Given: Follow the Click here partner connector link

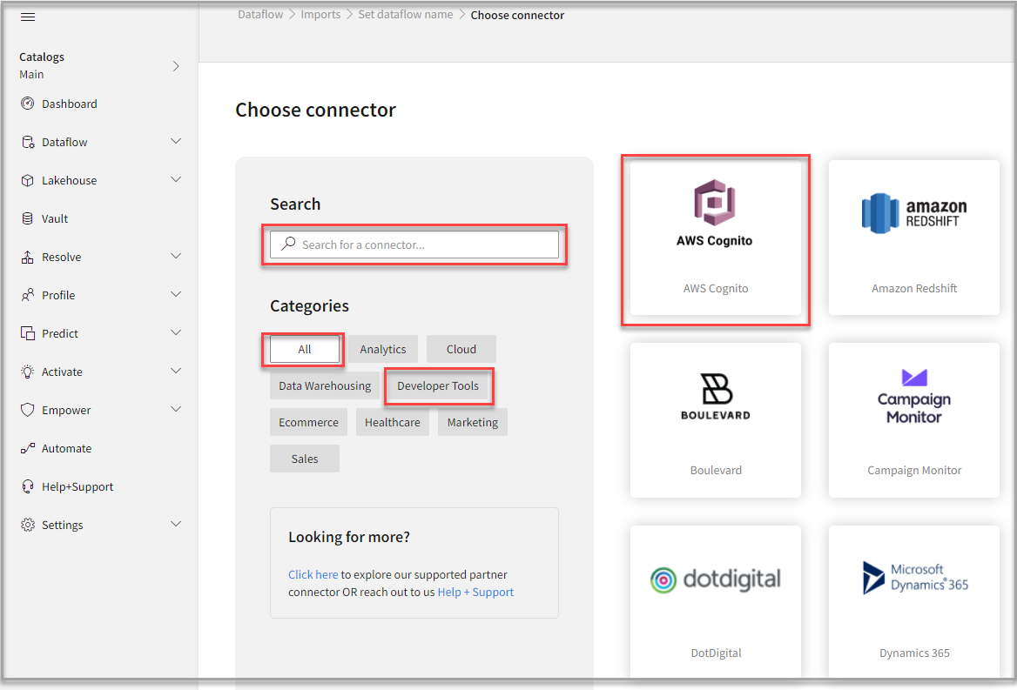Looking at the screenshot, I should click(x=313, y=574).
